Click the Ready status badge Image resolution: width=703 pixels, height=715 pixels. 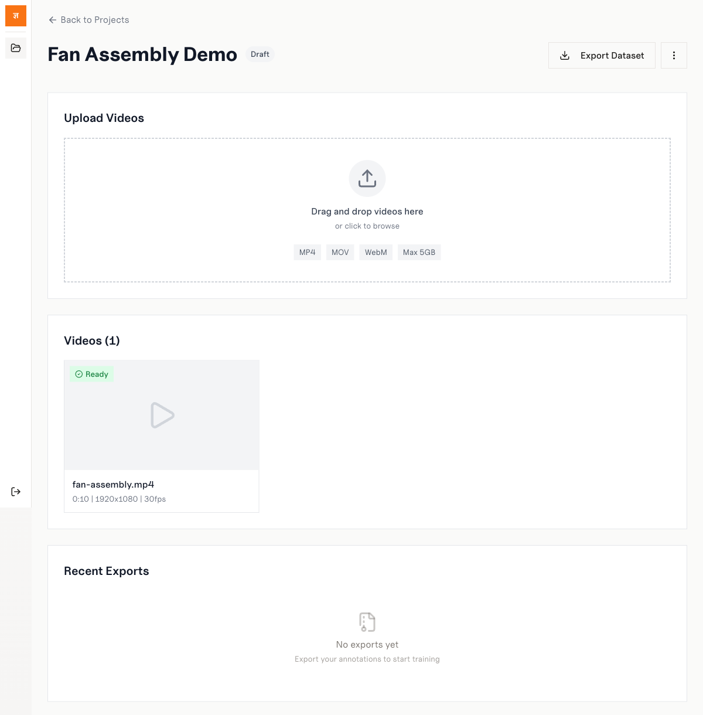(x=92, y=374)
